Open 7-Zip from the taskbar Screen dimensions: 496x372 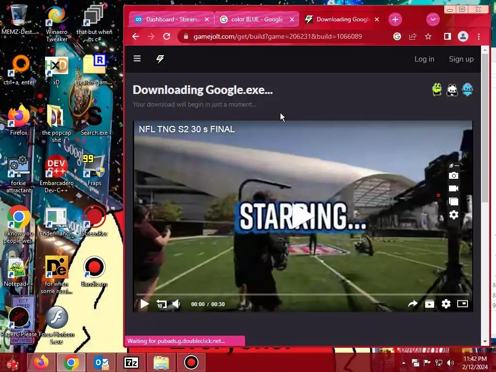(131, 362)
